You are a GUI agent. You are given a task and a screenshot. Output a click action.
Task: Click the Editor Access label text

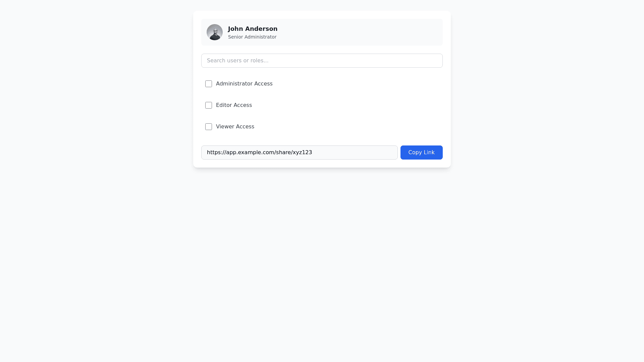pos(234,105)
